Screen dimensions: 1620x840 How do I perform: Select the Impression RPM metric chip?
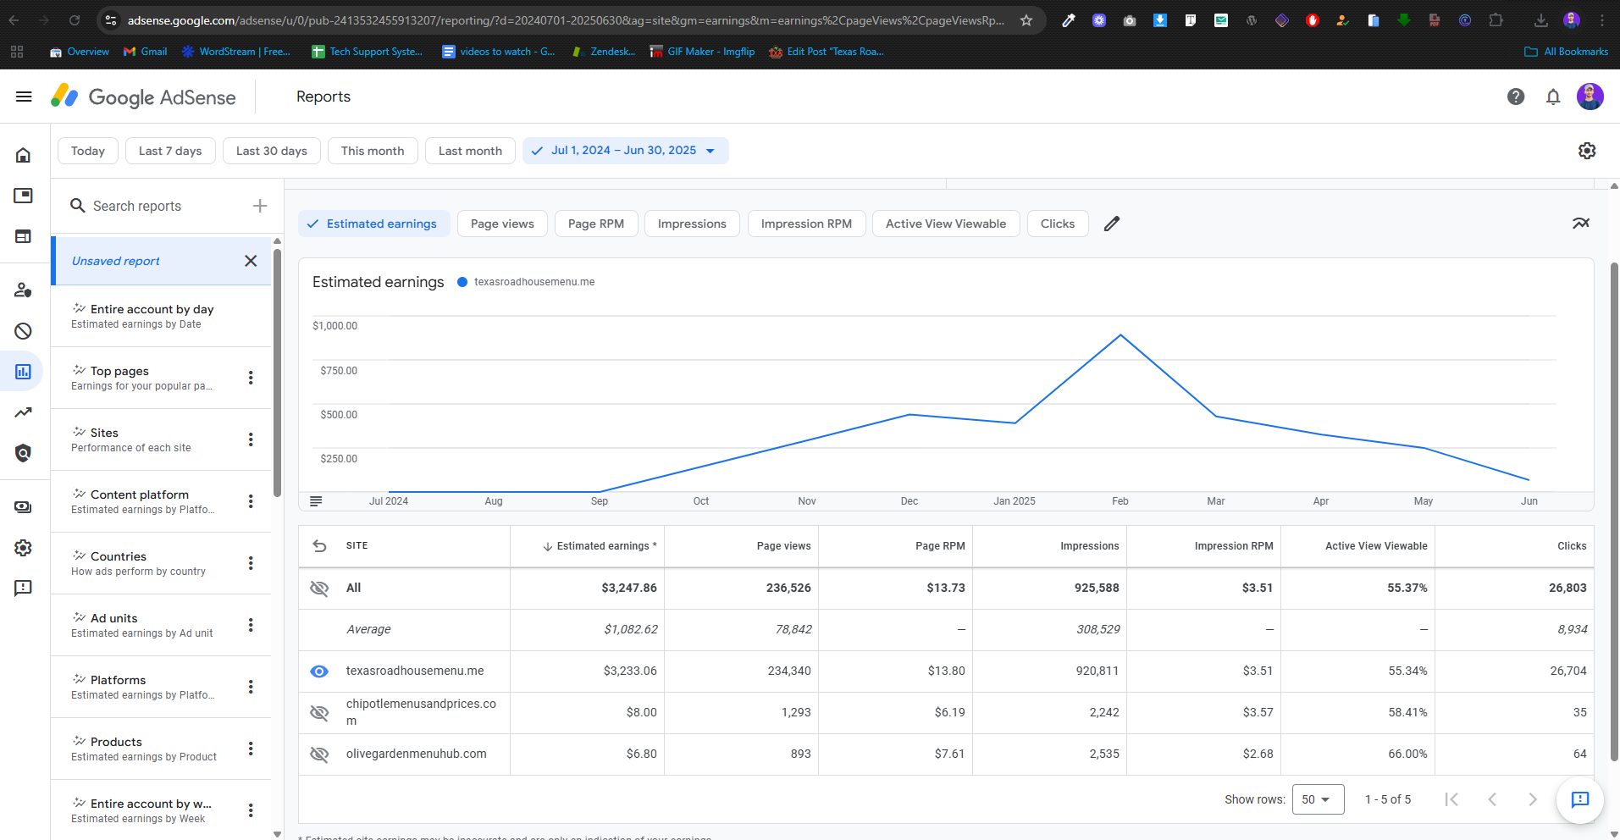coord(806,224)
